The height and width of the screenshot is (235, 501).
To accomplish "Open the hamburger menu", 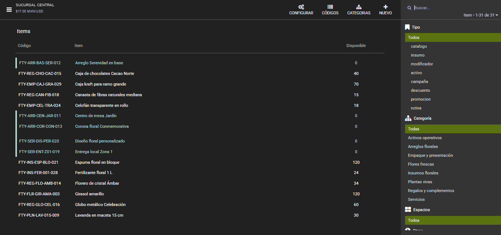I will 9,10.
